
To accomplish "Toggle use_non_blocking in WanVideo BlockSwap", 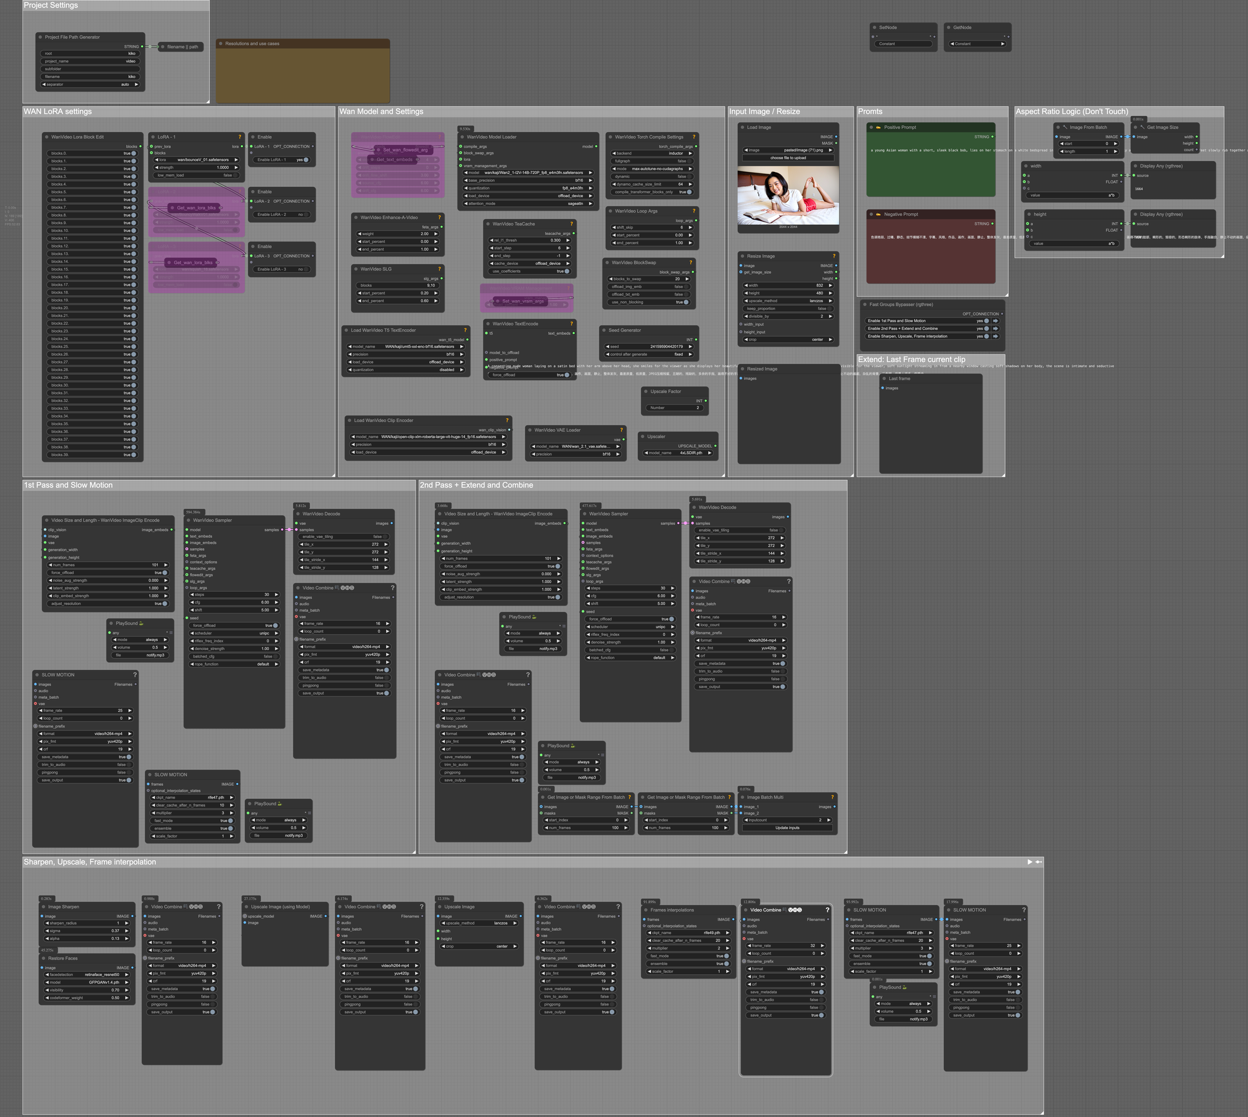I will coord(686,302).
